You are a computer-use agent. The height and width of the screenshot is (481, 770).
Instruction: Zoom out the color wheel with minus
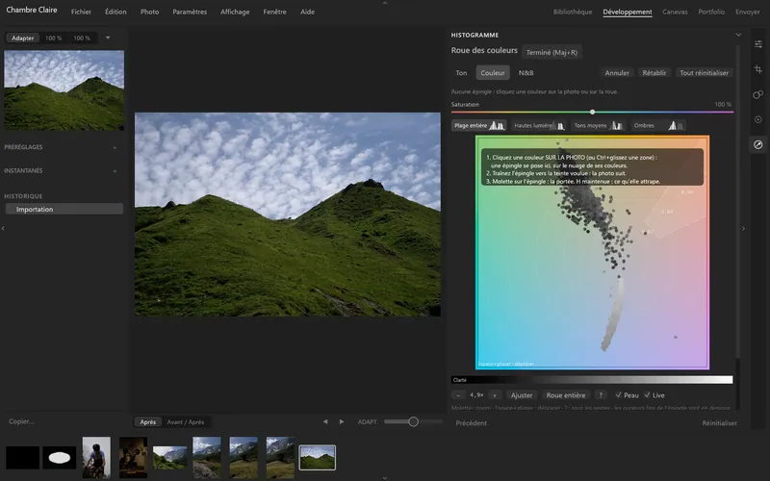[x=458, y=395]
